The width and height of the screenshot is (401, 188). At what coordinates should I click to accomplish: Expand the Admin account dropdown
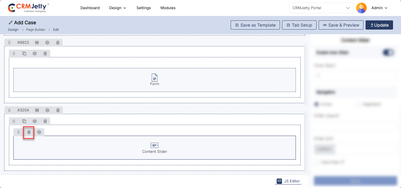pyautogui.click(x=379, y=8)
